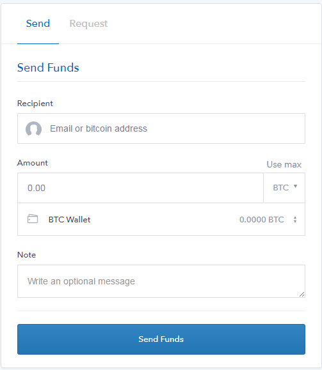The image size is (322, 370).
Task: Click the Send Funds heading
Action: tap(48, 68)
